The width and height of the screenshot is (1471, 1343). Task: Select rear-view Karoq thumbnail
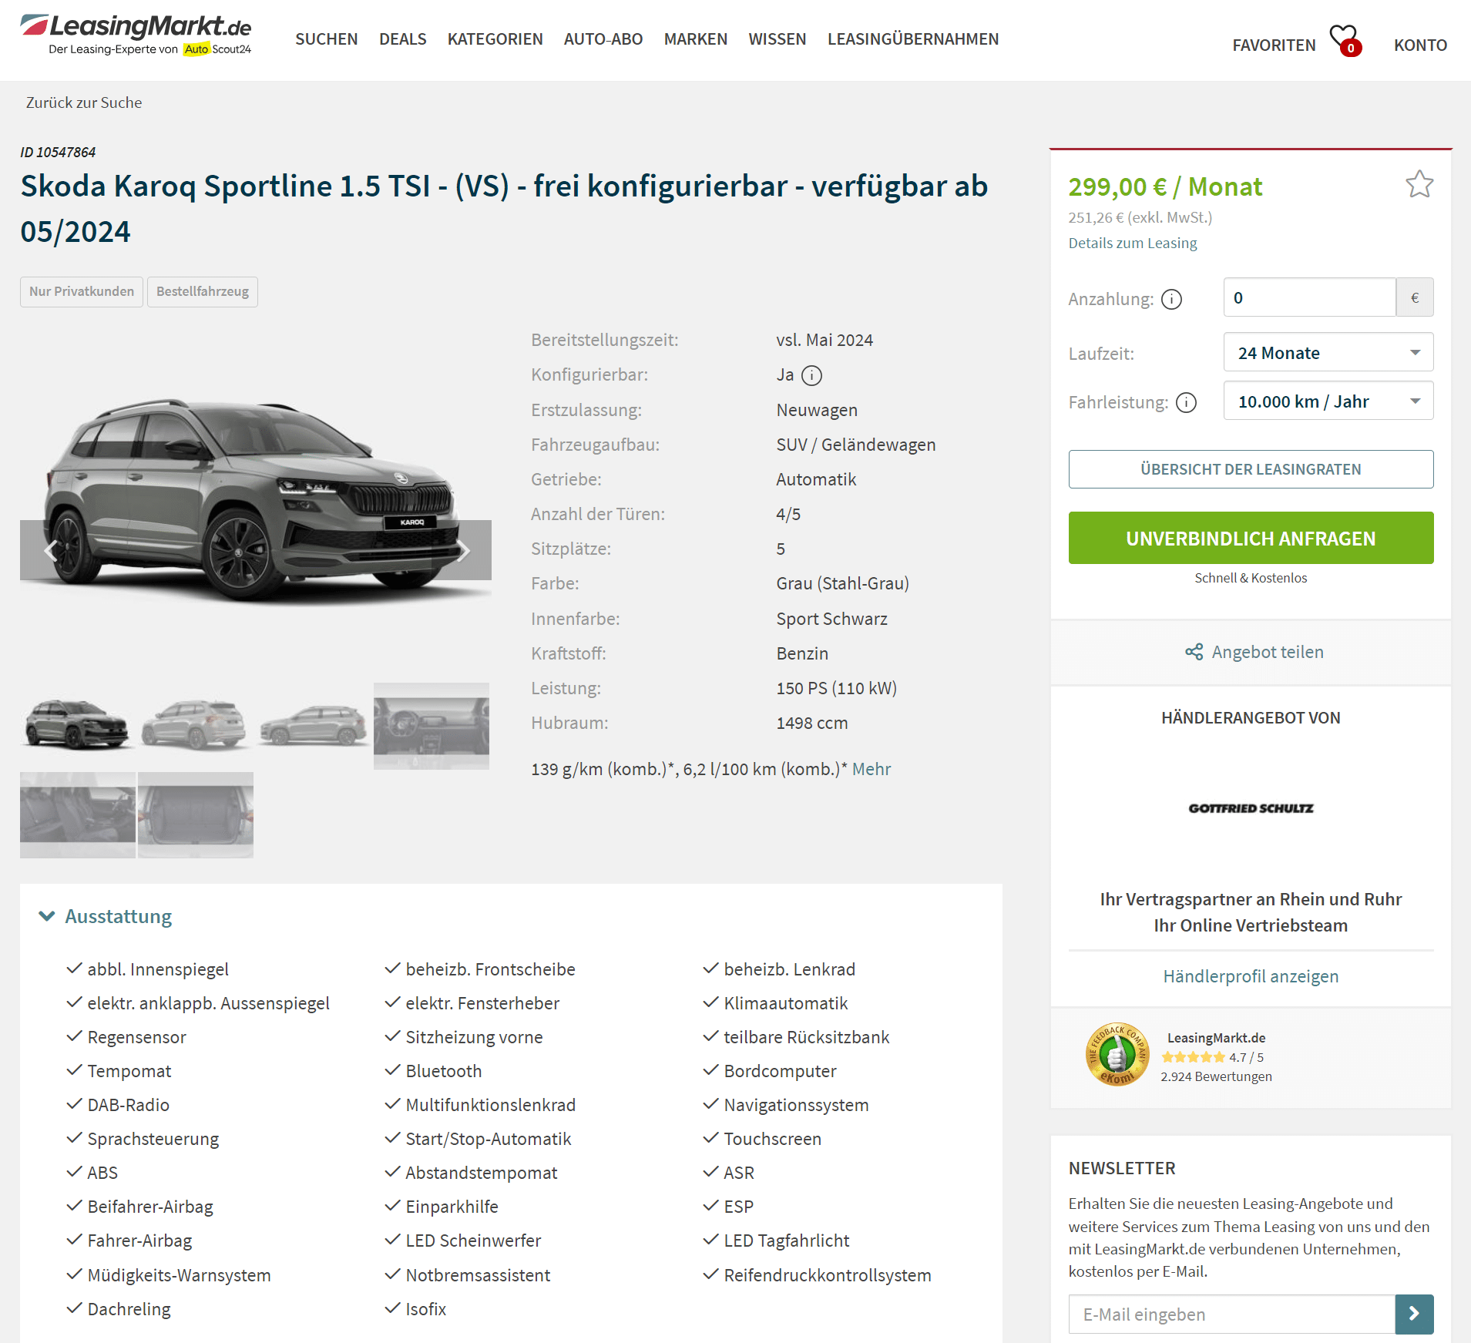pos(195,725)
